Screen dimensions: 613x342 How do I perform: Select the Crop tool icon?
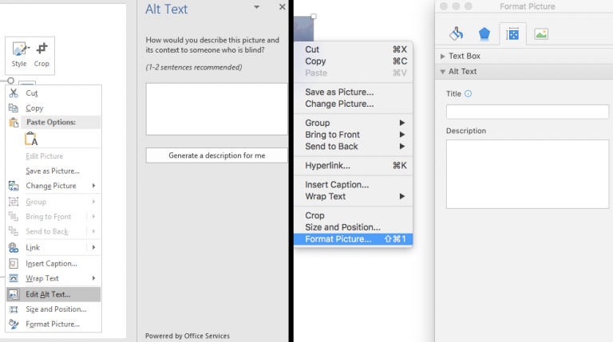click(x=42, y=50)
